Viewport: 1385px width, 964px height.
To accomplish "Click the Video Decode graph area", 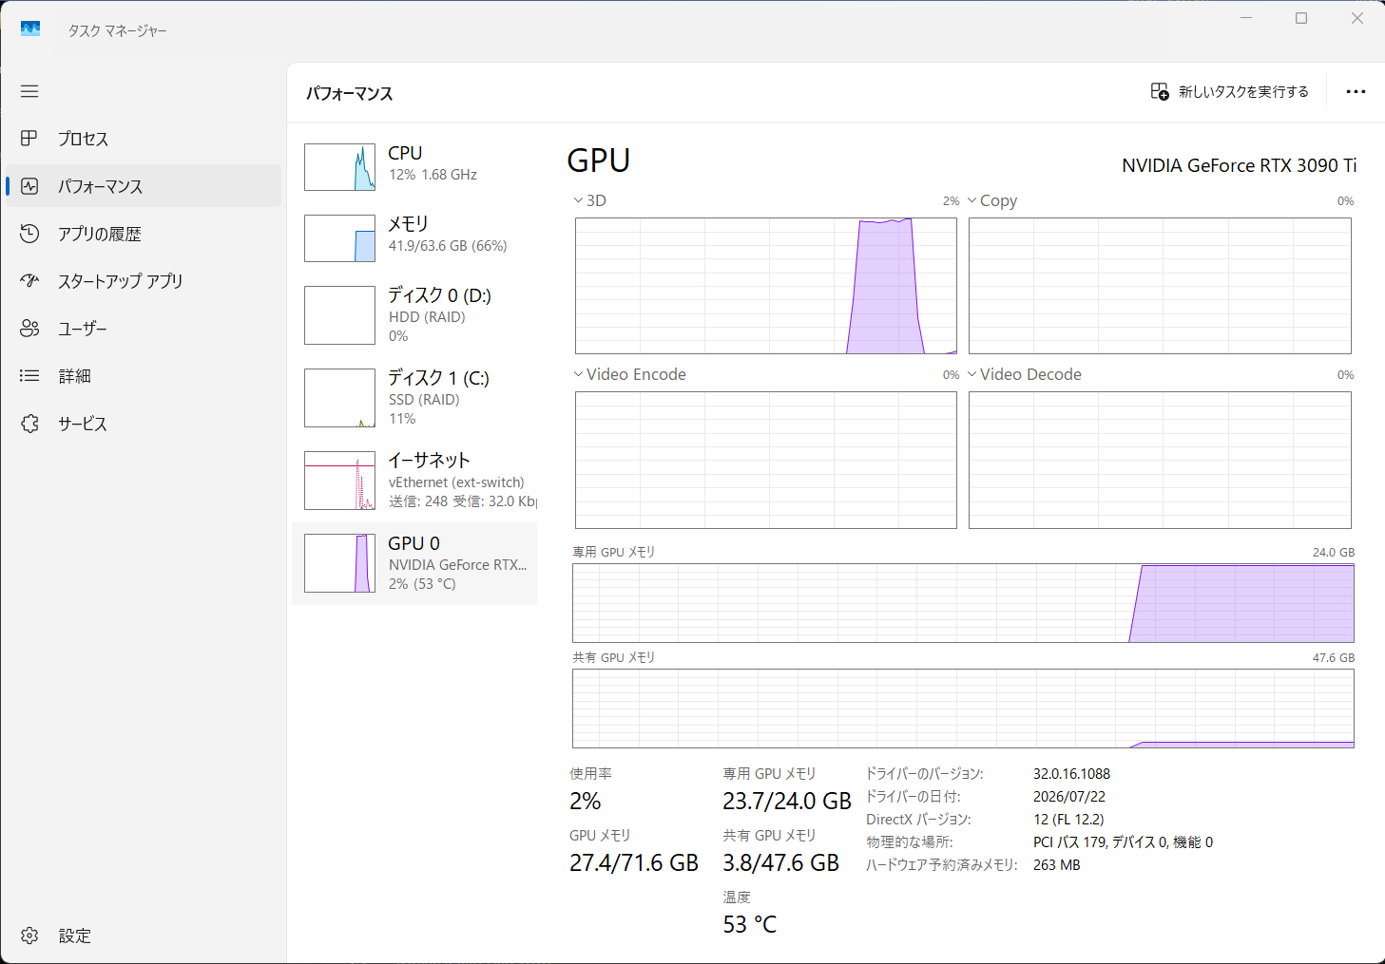I will click(x=1160, y=460).
